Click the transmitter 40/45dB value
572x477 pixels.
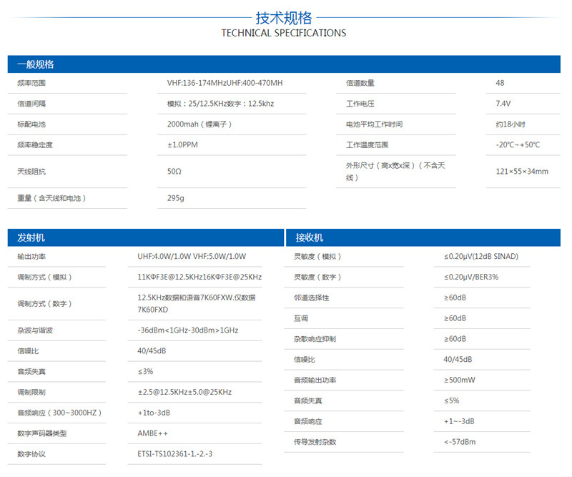152,351
